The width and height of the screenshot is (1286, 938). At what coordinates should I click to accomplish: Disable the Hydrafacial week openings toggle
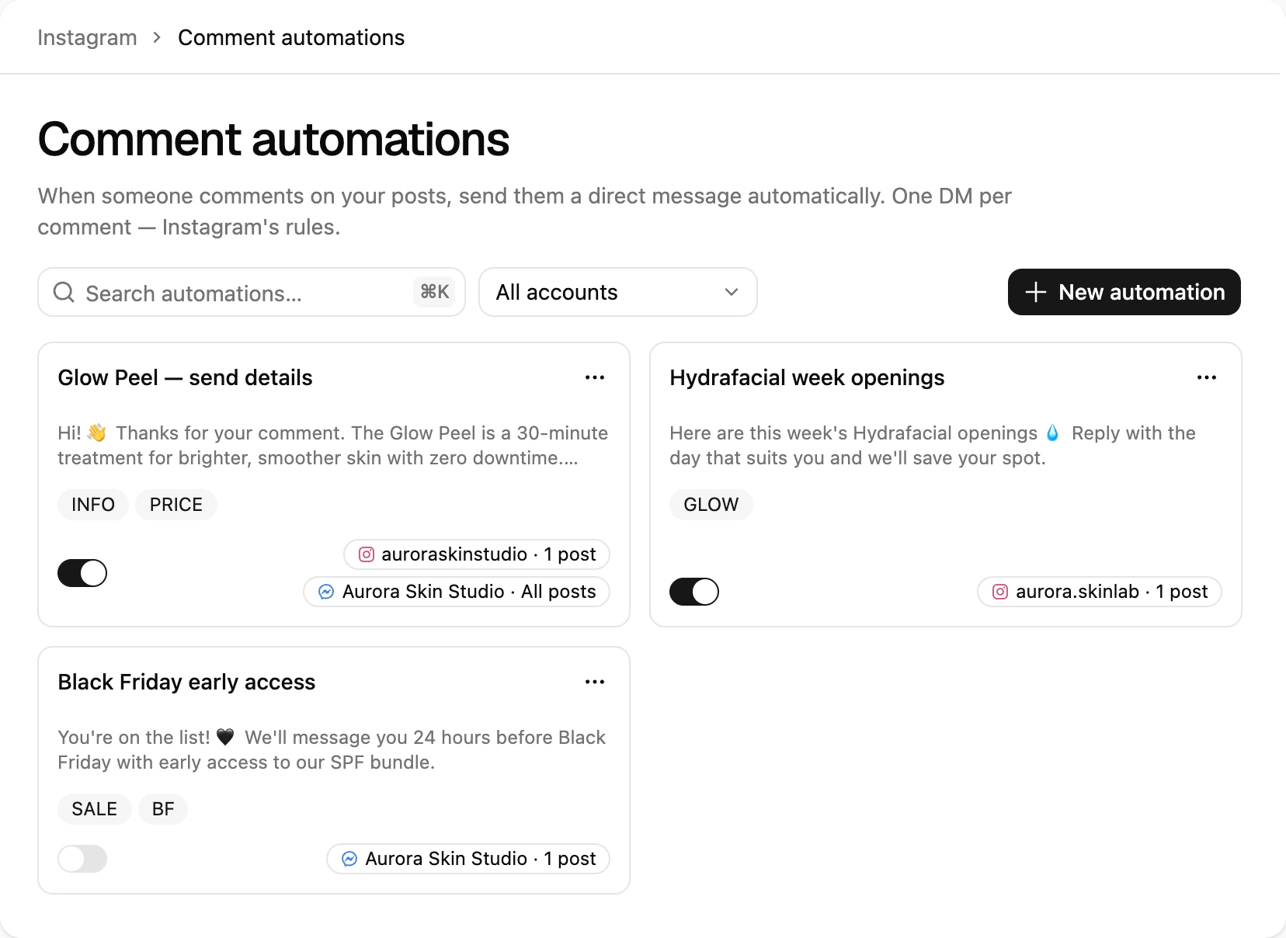[x=694, y=592]
